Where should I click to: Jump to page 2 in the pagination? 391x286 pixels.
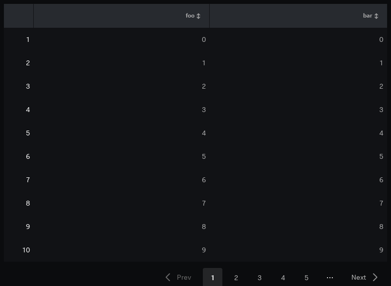tap(236, 278)
